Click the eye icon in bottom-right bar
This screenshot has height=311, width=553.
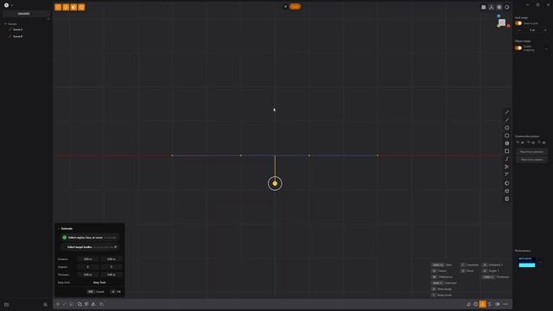(498, 304)
